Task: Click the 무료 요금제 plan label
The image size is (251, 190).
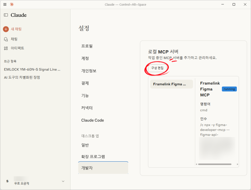Action: click(22, 183)
